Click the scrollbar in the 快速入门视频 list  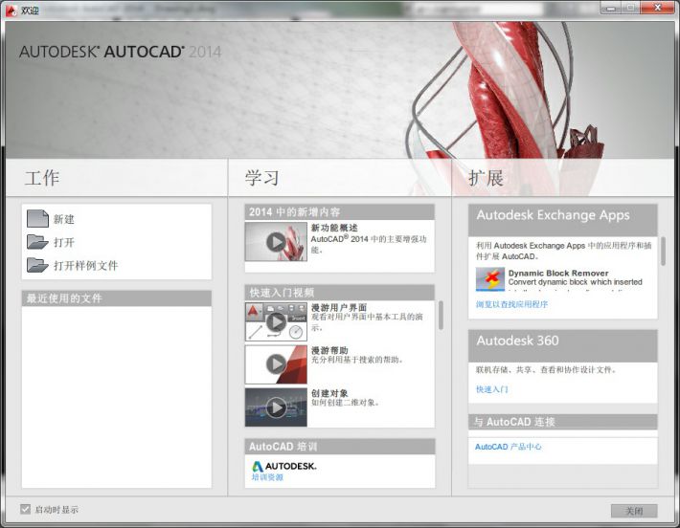tap(441, 315)
